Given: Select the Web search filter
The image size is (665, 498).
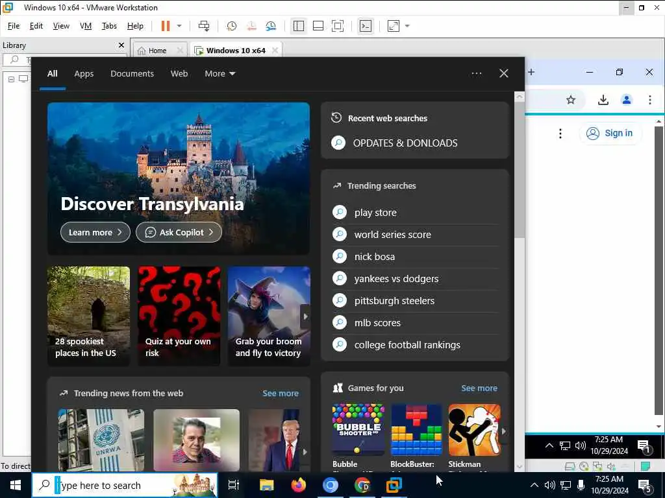Looking at the screenshot, I should click(x=179, y=74).
